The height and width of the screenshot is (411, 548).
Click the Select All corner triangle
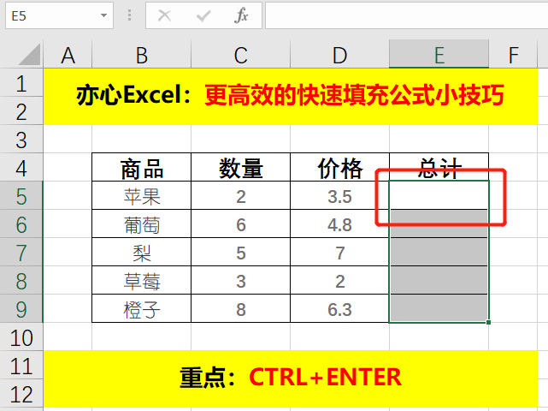click(x=29, y=54)
